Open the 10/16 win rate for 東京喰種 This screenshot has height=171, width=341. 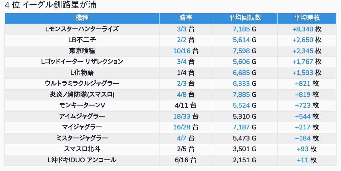[182, 51]
